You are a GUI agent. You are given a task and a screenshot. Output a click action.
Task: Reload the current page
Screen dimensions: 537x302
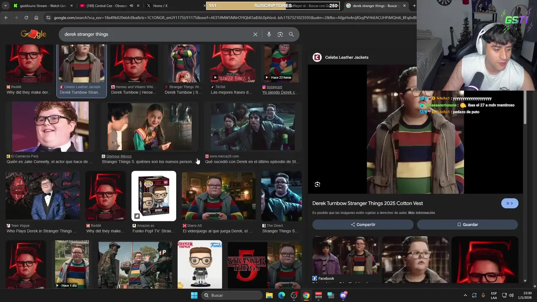(26, 18)
